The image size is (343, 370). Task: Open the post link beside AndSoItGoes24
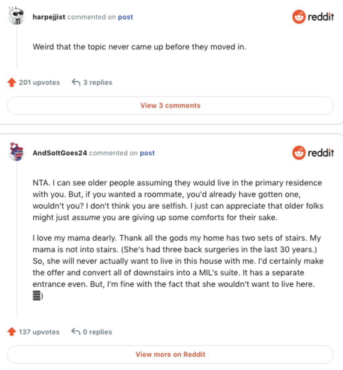click(x=147, y=153)
